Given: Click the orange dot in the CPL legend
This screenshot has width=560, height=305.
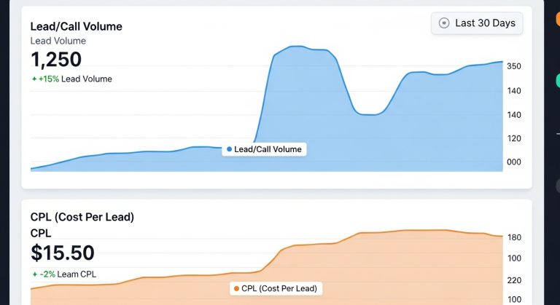Looking at the screenshot, I should [x=236, y=289].
